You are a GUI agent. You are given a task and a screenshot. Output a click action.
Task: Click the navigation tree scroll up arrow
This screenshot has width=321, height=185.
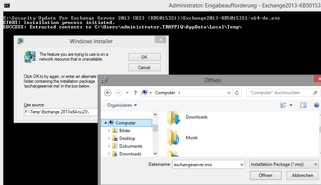pyautogui.click(x=156, y=114)
